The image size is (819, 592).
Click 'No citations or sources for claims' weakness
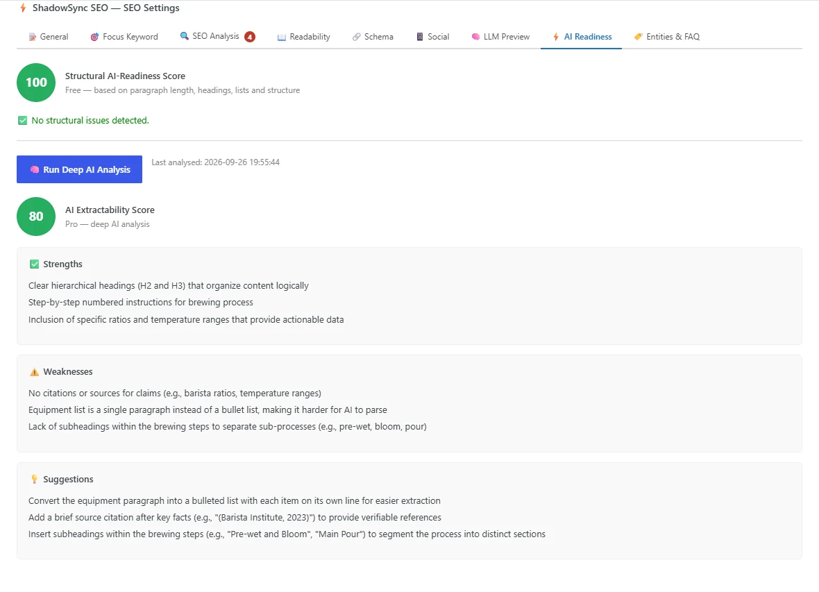174,393
